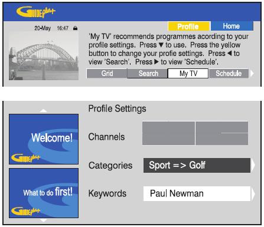Select the My TV tab
The image size is (264, 227).
(188, 74)
